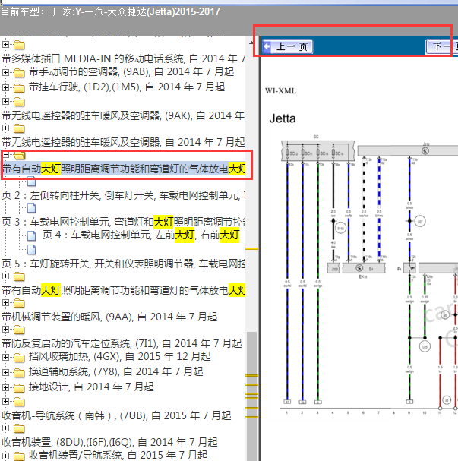The width and height of the screenshot is (458, 461).
Task: Select 带防反复启动的汽车定位系统, (7I1) row
Action: coord(122,343)
